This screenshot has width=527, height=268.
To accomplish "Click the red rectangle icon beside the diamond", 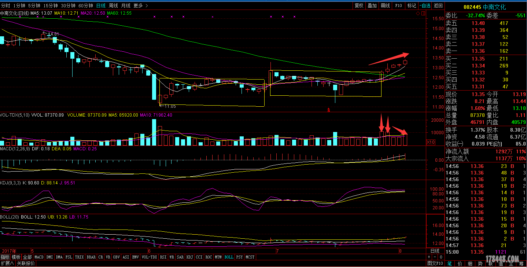I will (423, 13).
